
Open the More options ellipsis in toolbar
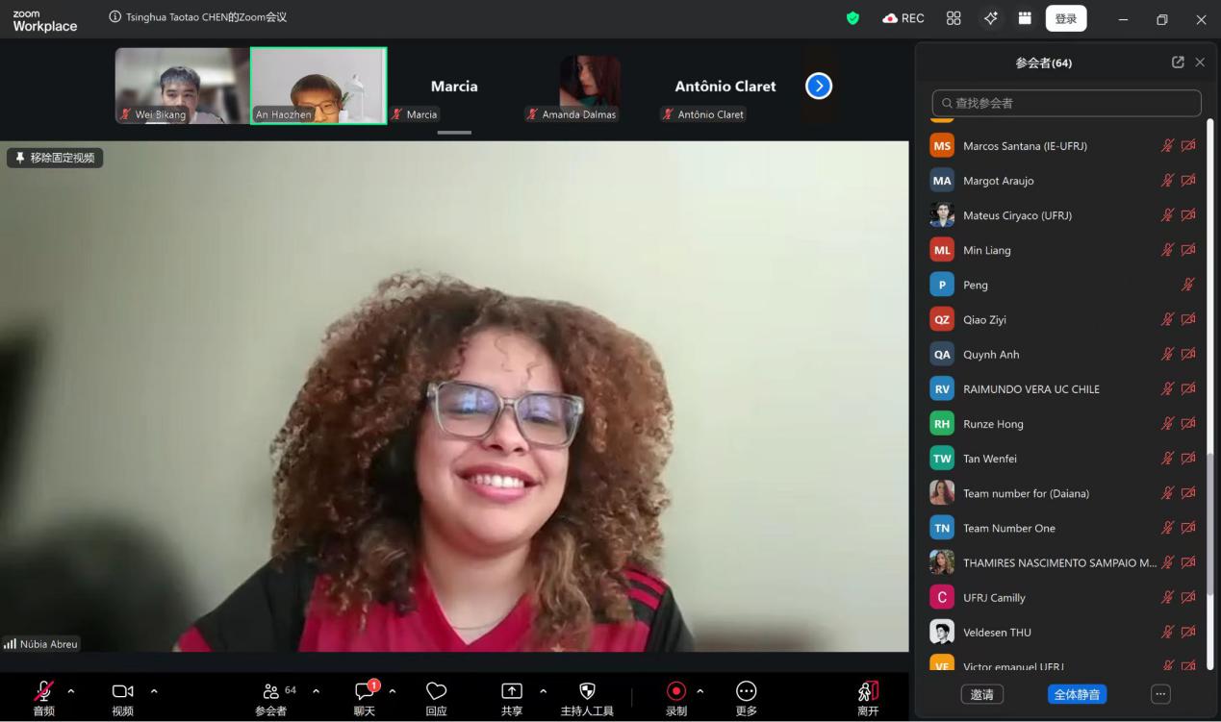pyautogui.click(x=746, y=691)
